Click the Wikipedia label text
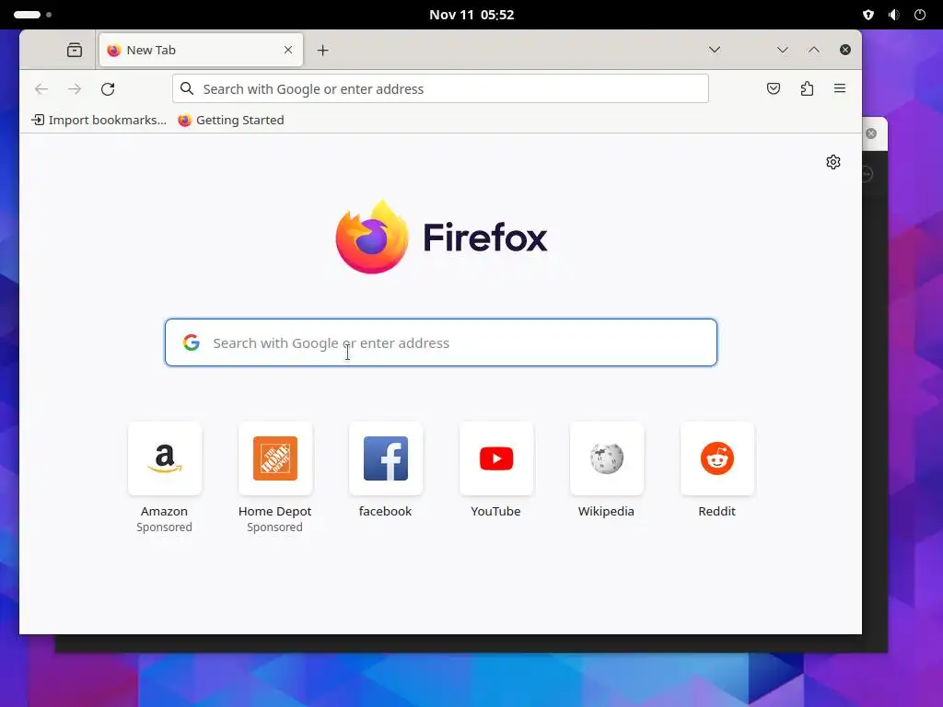The height and width of the screenshot is (707, 943). pyautogui.click(x=606, y=512)
